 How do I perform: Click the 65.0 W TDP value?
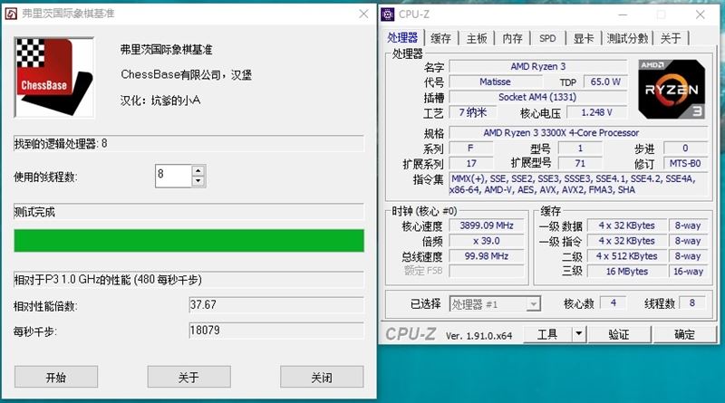point(605,82)
